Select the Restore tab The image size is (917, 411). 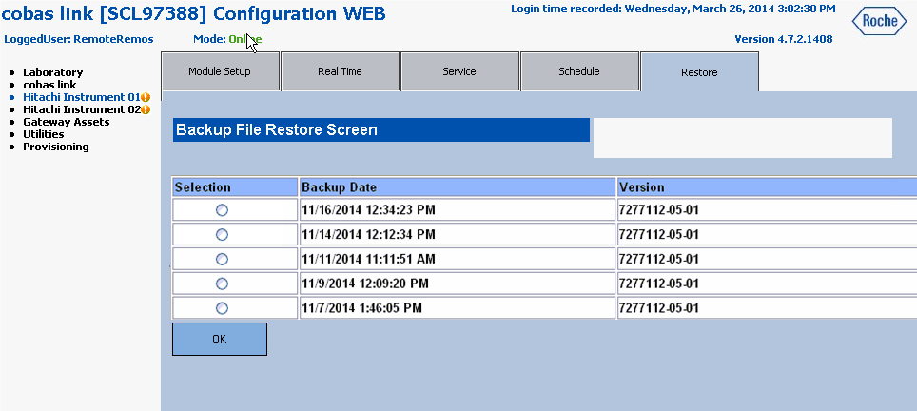coord(699,72)
